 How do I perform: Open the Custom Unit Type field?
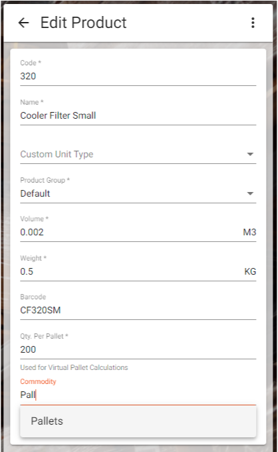click(138, 154)
